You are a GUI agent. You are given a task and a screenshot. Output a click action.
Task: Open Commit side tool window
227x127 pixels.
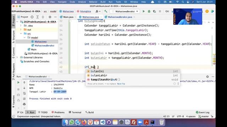click(13, 53)
